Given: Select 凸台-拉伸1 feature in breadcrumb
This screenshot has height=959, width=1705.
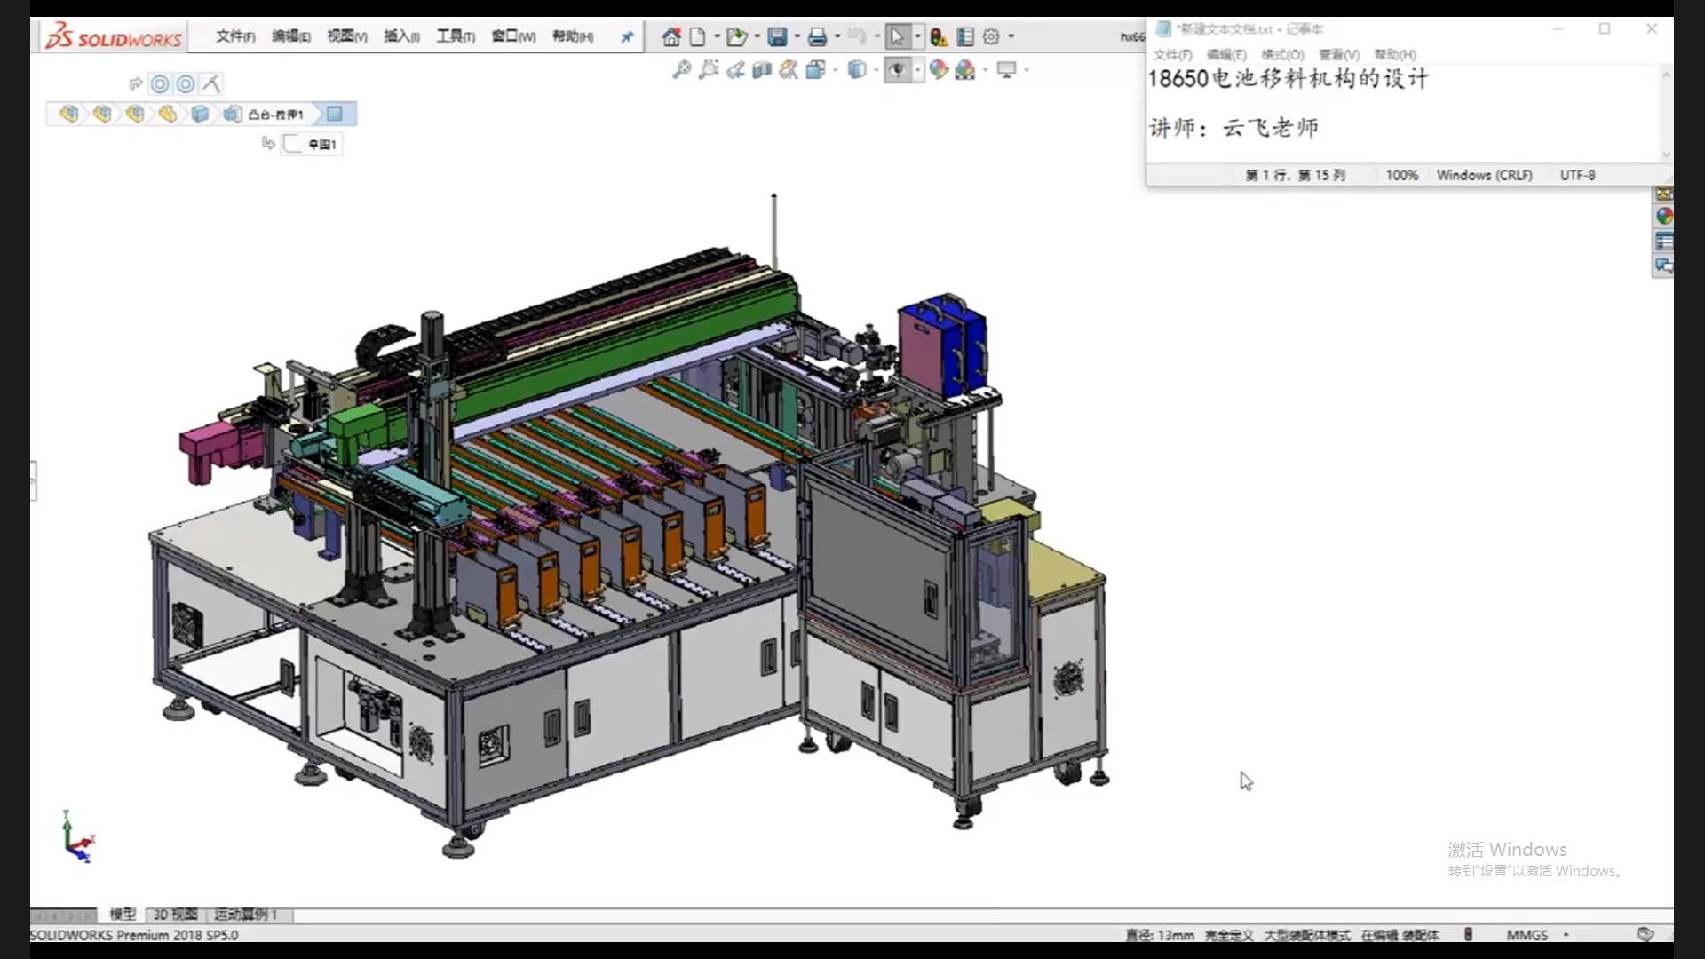Looking at the screenshot, I should 266,114.
